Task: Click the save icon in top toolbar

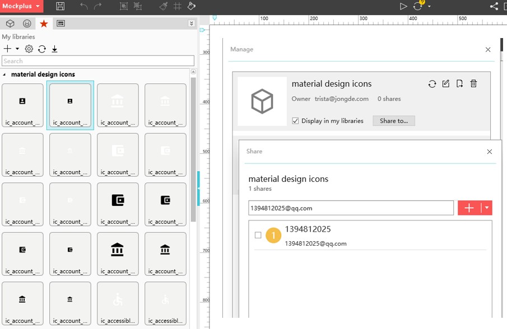Action: (x=60, y=6)
